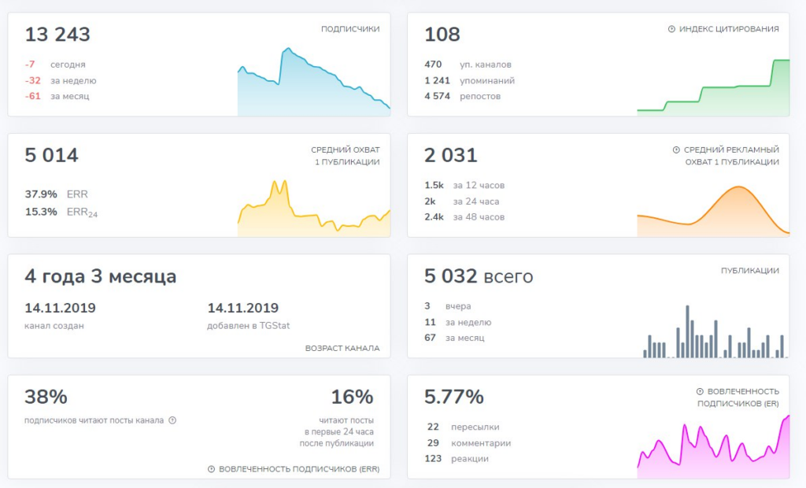
Task: Click help icon after подписчиков читают посты канала
Action: tap(172, 420)
